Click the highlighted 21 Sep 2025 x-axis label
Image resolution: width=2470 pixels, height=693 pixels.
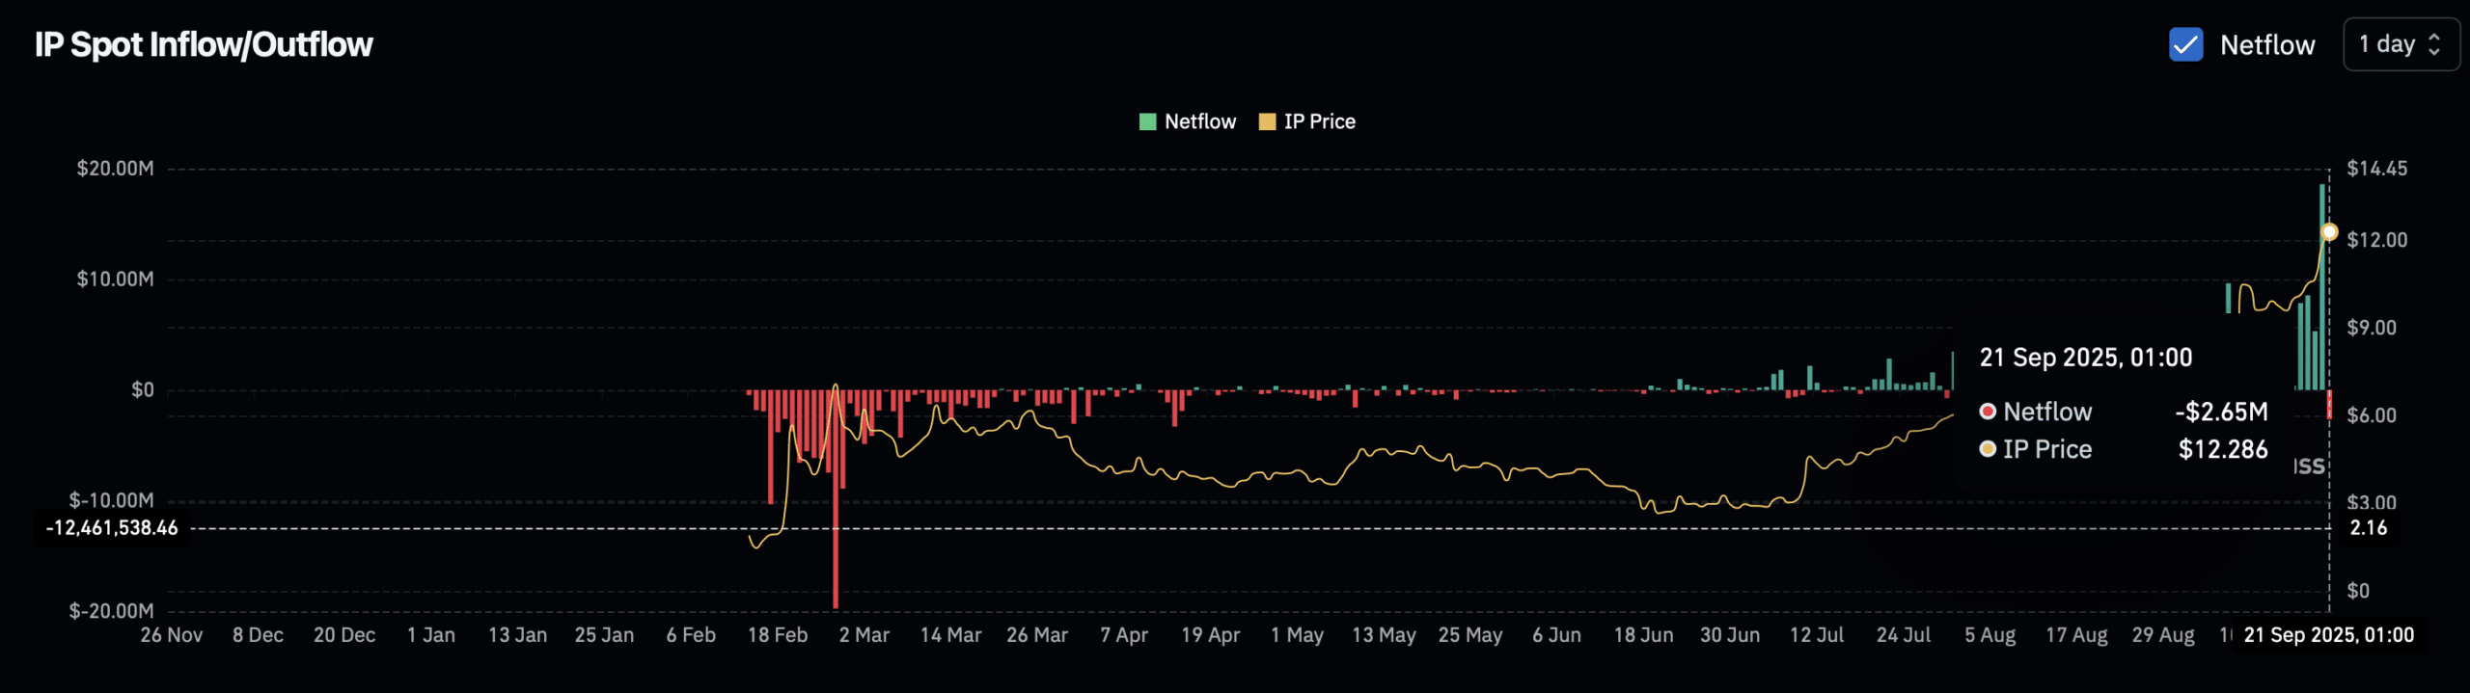pyautogui.click(x=2328, y=635)
